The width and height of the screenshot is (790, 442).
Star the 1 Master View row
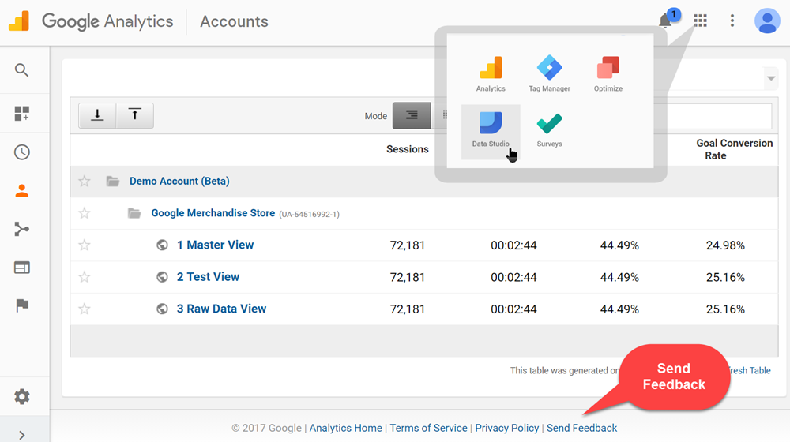tap(85, 245)
